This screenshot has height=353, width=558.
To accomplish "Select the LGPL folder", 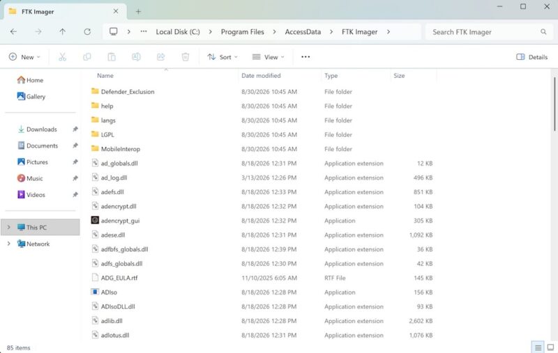I will tap(107, 134).
